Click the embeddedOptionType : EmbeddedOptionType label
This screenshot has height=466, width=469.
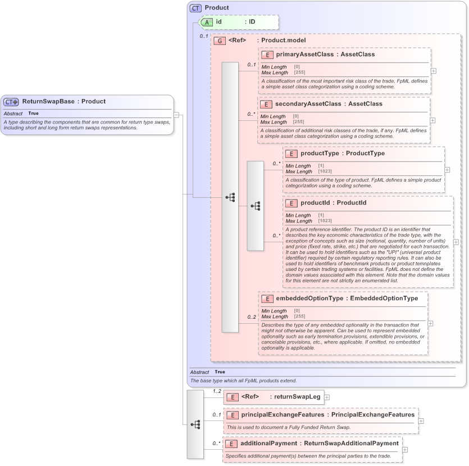[x=347, y=298]
